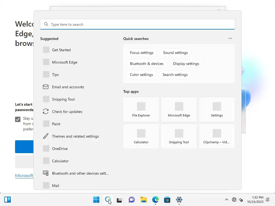Open Mail from Suggested list

click(76, 186)
